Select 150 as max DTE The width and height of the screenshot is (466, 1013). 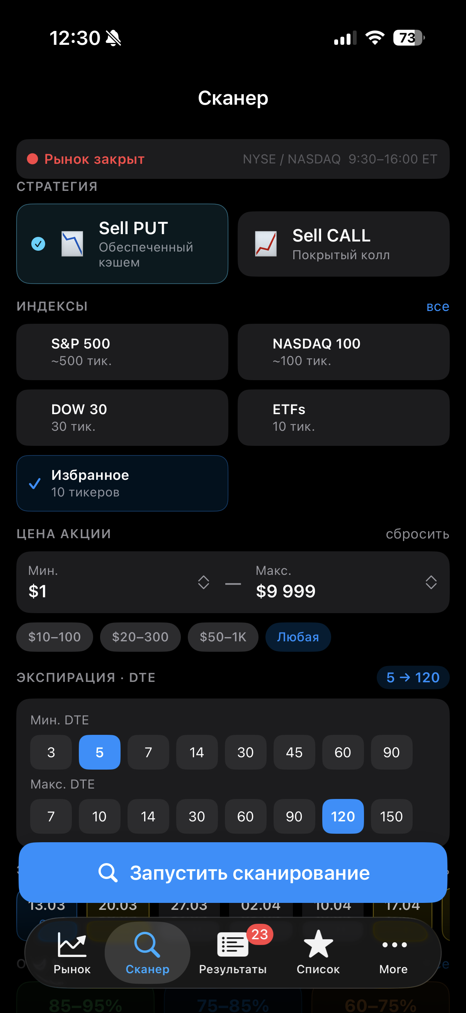click(x=391, y=816)
